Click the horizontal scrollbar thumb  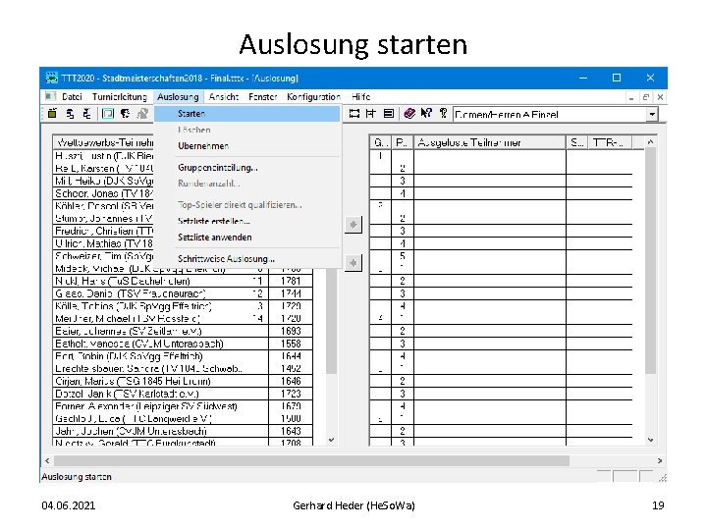coord(311,461)
